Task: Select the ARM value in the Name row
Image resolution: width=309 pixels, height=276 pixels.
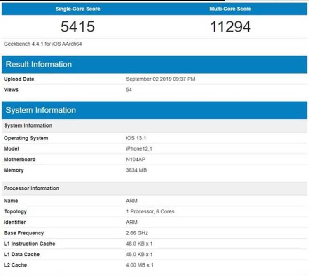Action: tap(131, 201)
